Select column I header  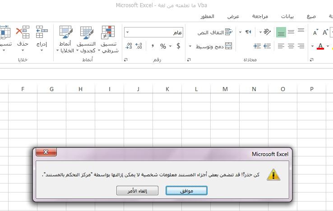(109, 89)
